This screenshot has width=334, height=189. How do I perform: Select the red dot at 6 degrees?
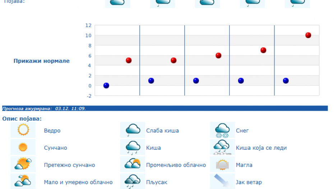218,55
